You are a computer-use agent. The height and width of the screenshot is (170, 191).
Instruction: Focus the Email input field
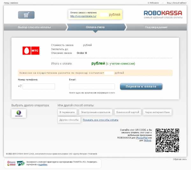[92, 86]
